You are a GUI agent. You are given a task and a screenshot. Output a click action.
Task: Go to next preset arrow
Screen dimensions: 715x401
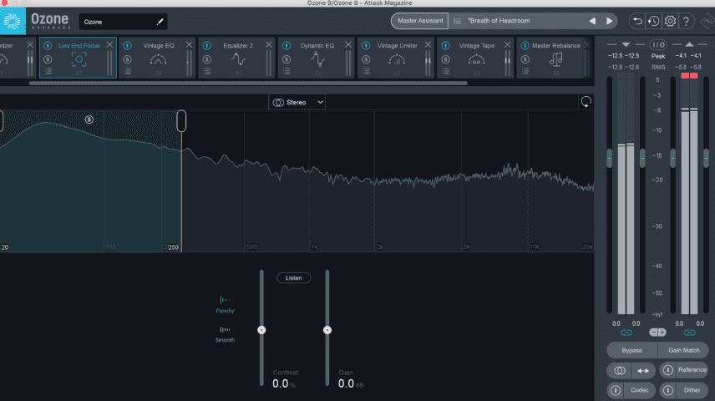609,21
